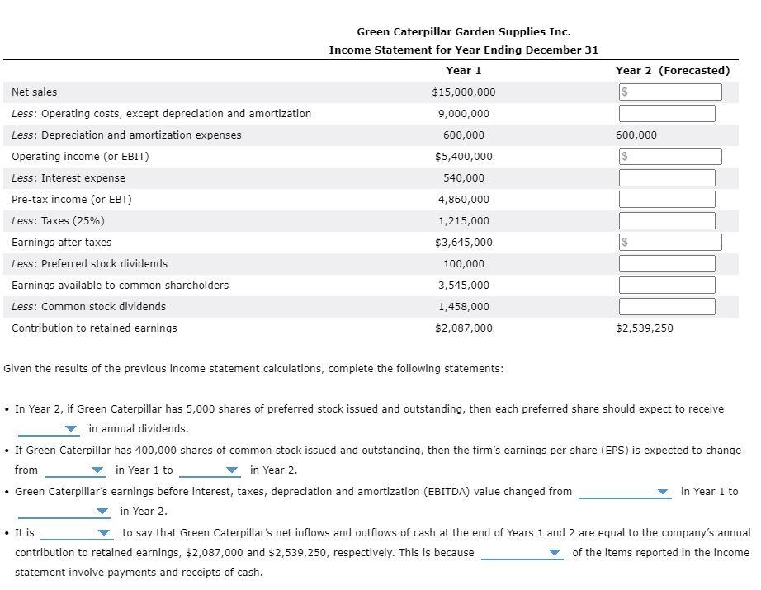Screen dimensions: 761x590
Task: Select the Year 2 Interest expense input box
Action: click(x=666, y=177)
